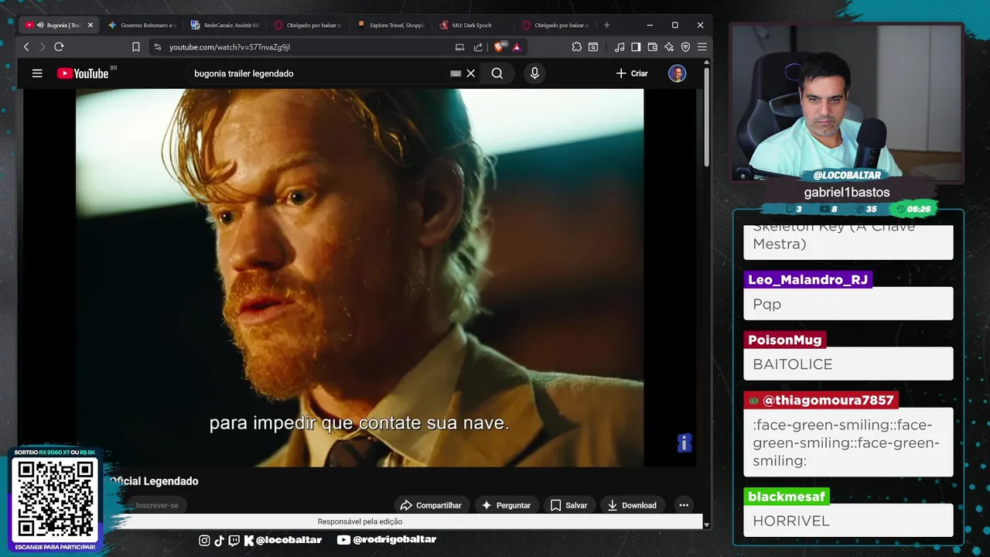Click the Oficial Legendado video title
This screenshot has height=557, width=990.
click(x=154, y=481)
